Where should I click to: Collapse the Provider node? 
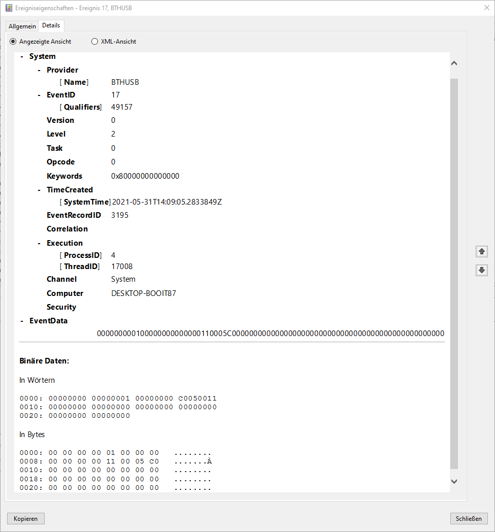point(40,70)
